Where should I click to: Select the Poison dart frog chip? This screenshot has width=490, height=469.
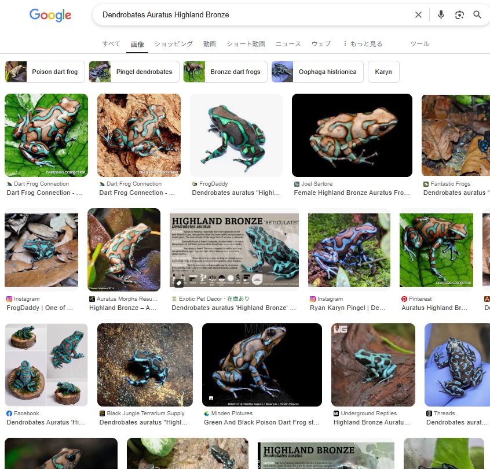click(x=45, y=72)
